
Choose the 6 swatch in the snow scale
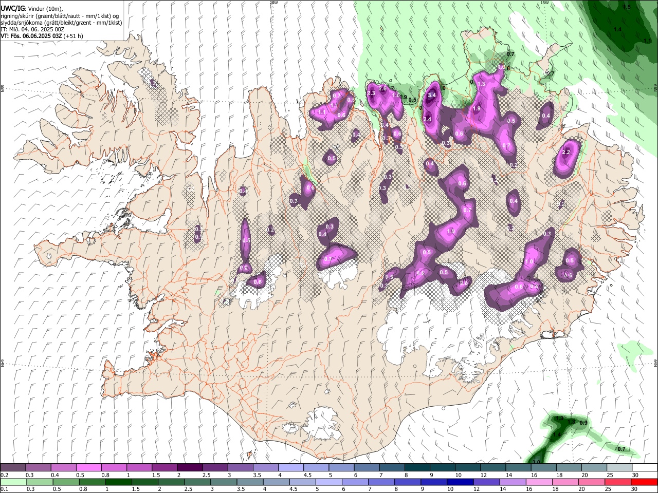365,468
